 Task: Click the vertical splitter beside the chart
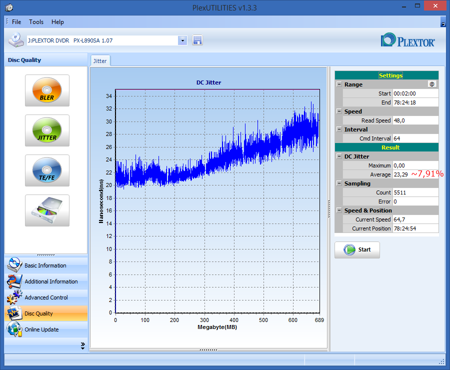329,209
